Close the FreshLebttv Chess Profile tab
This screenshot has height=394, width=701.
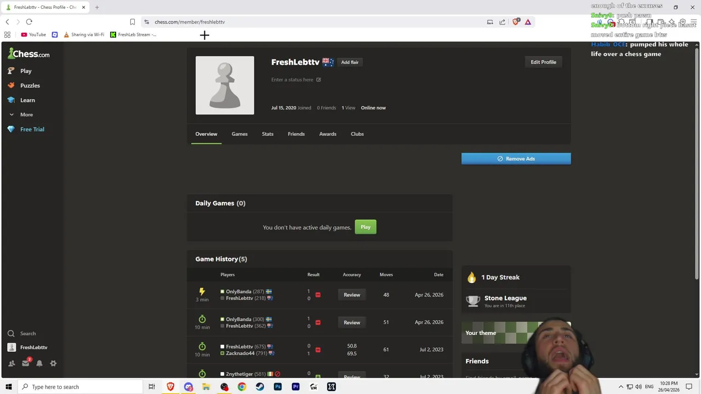(x=84, y=7)
